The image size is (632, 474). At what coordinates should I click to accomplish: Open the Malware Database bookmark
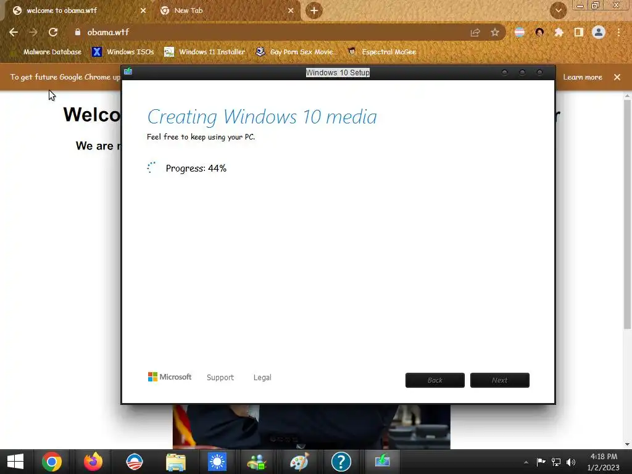tap(47, 52)
